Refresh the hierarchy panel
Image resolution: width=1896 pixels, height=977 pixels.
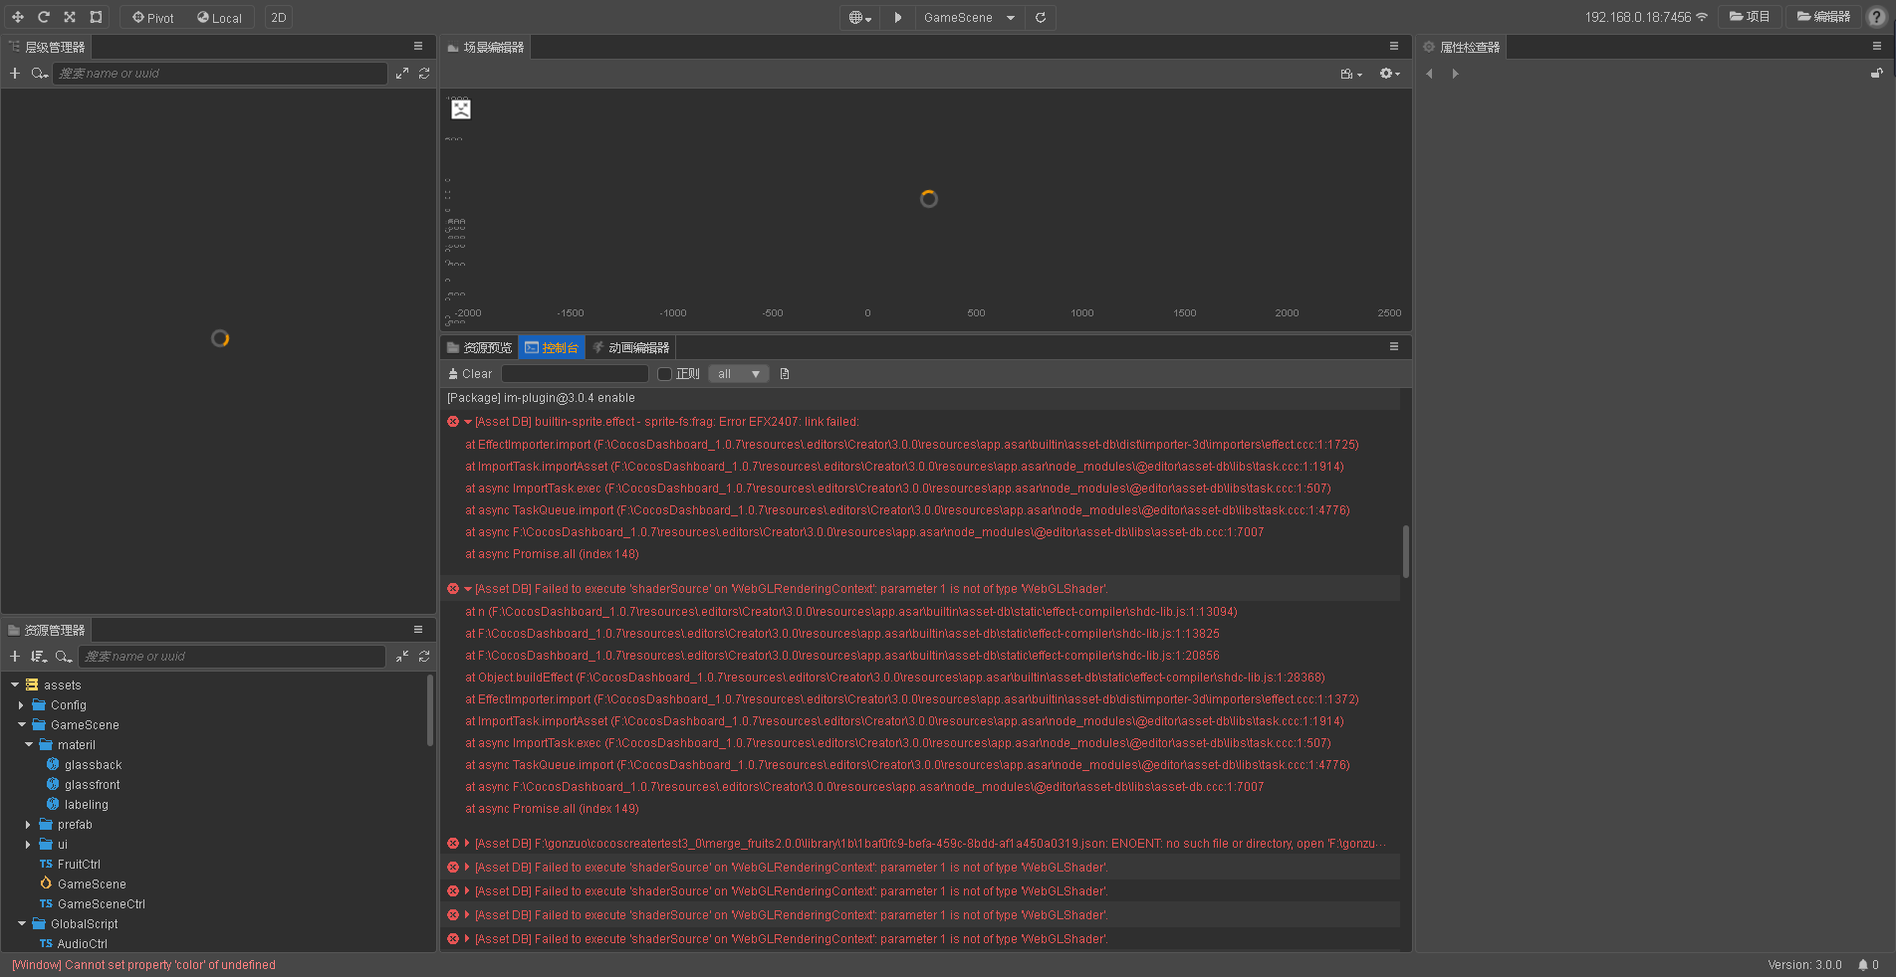point(424,74)
